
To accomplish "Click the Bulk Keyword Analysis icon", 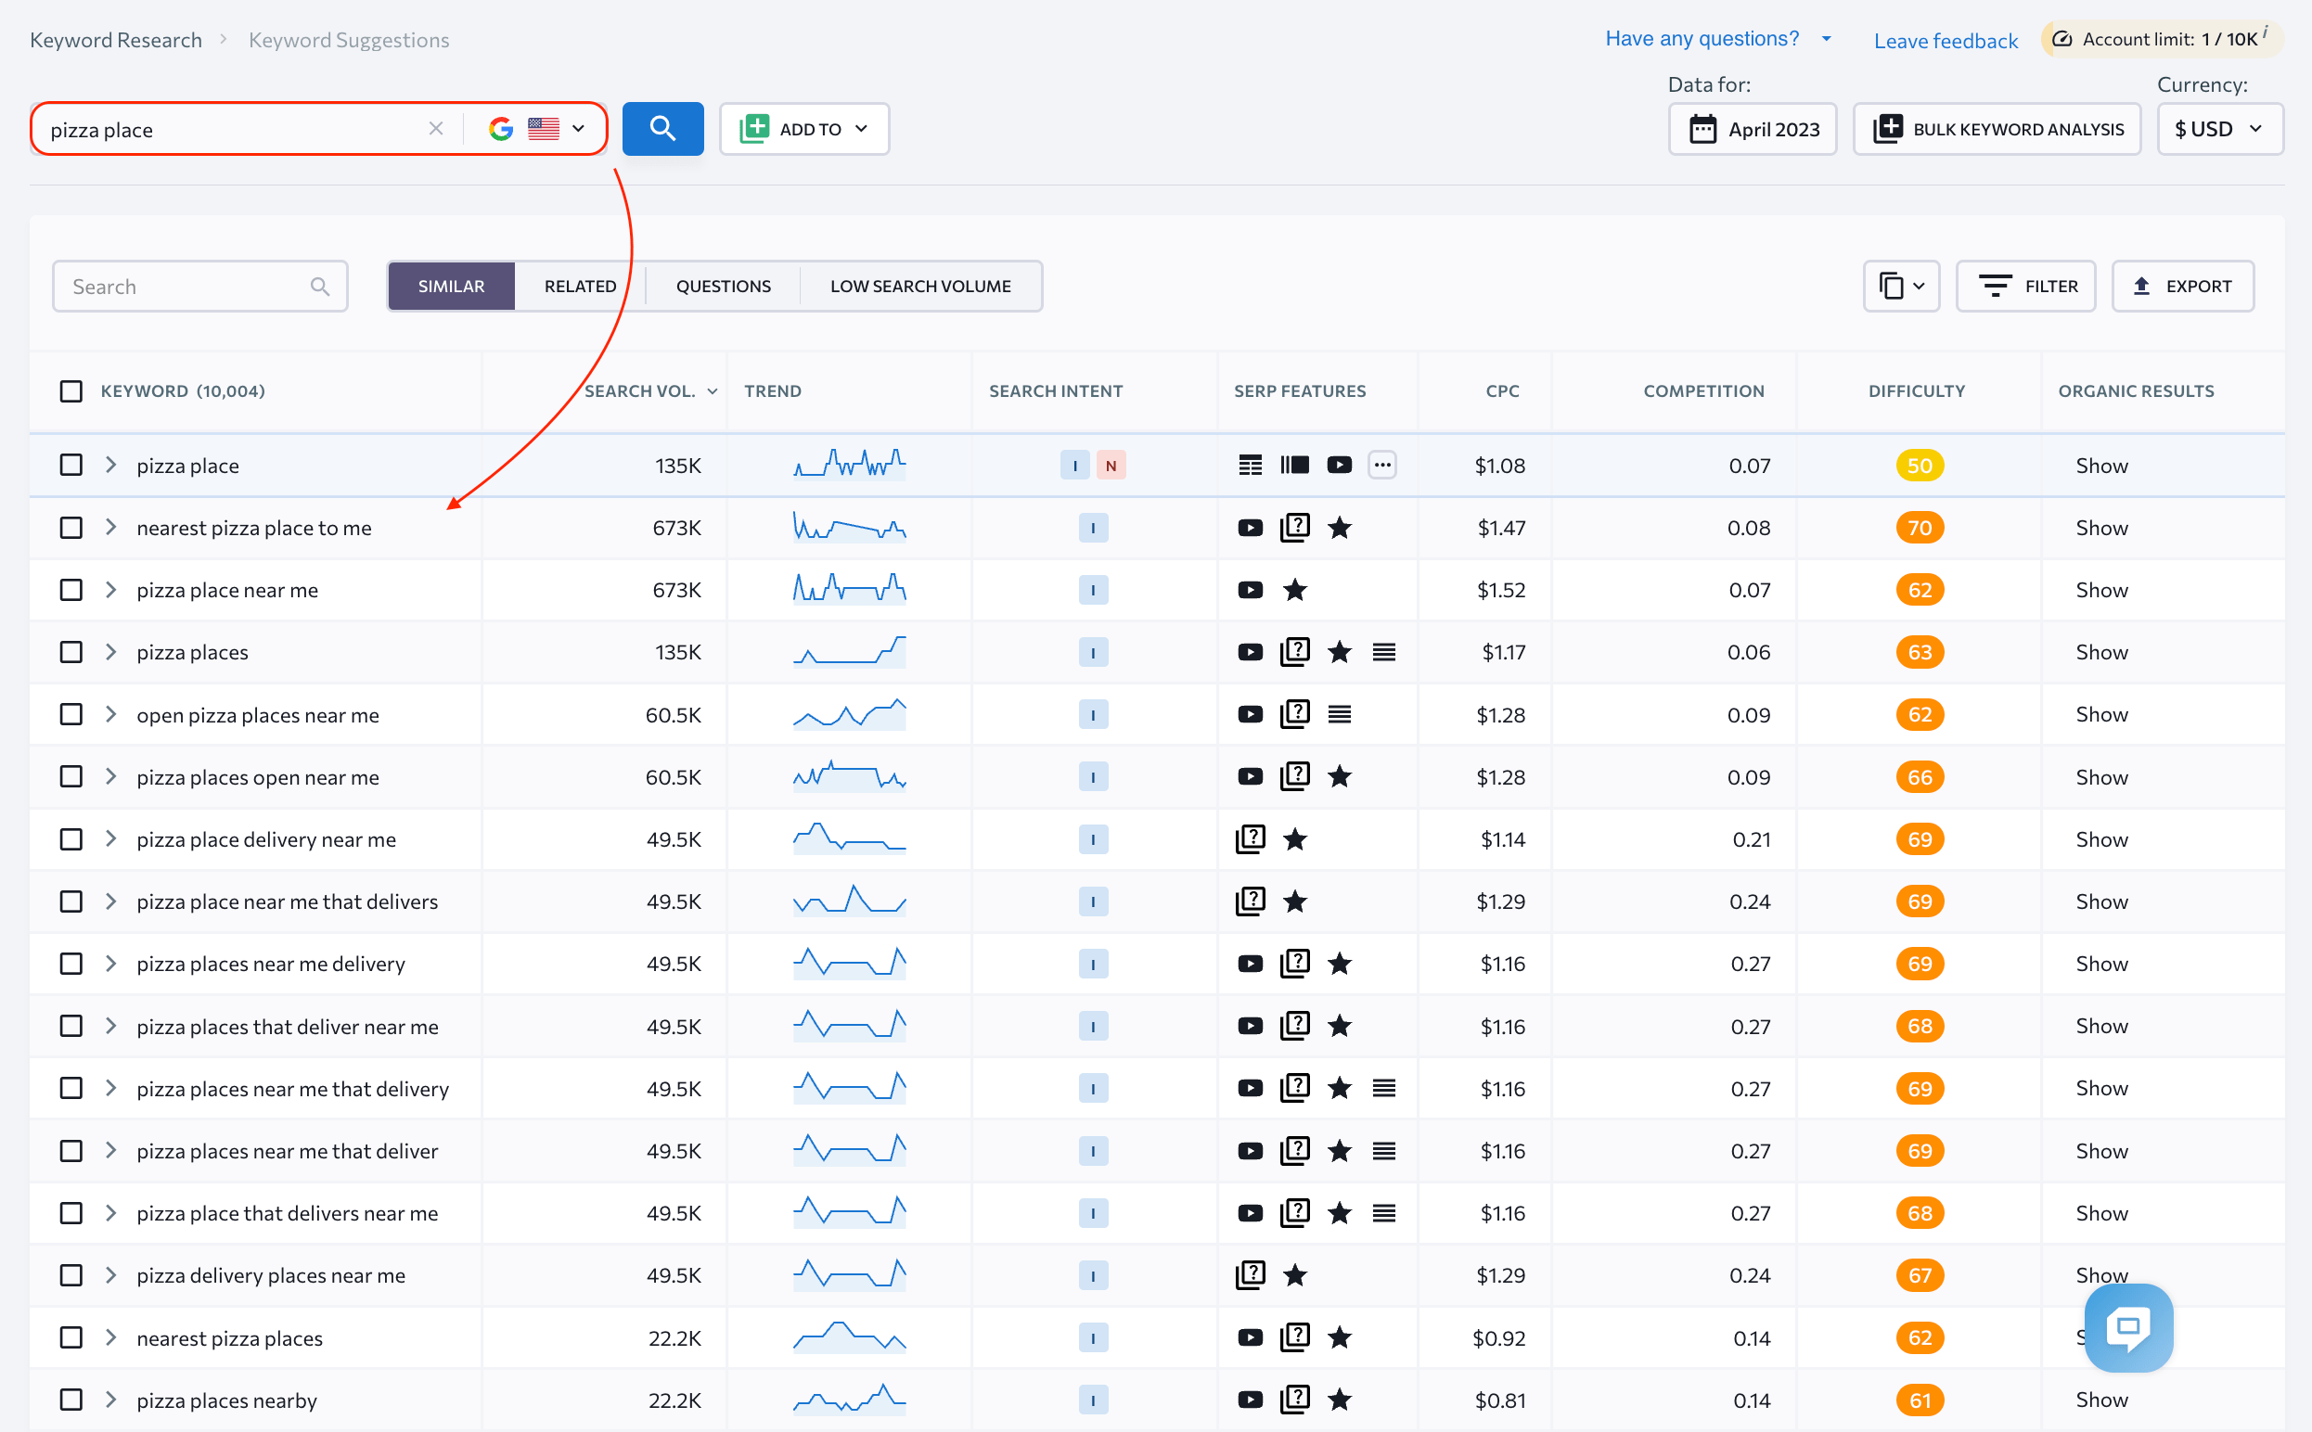I will tap(1889, 127).
